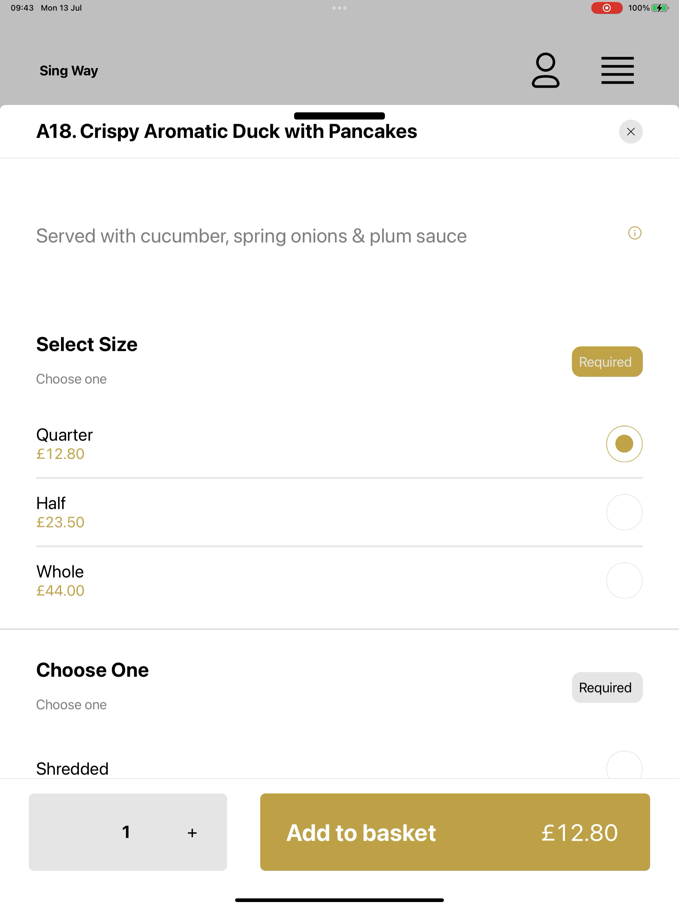Open the hamburger menu icon
The height and width of the screenshot is (907, 679).
click(x=618, y=70)
